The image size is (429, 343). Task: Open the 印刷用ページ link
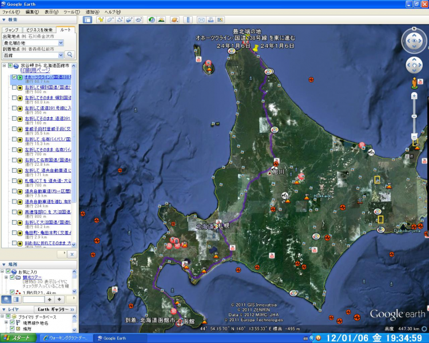[x=35, y=70]
